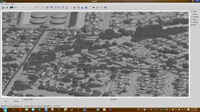The height and width of the screenshot is (112, 200).
Task: Open File Explorer from the taskbar
Action: pyautogui.click(x=27, y=110)
